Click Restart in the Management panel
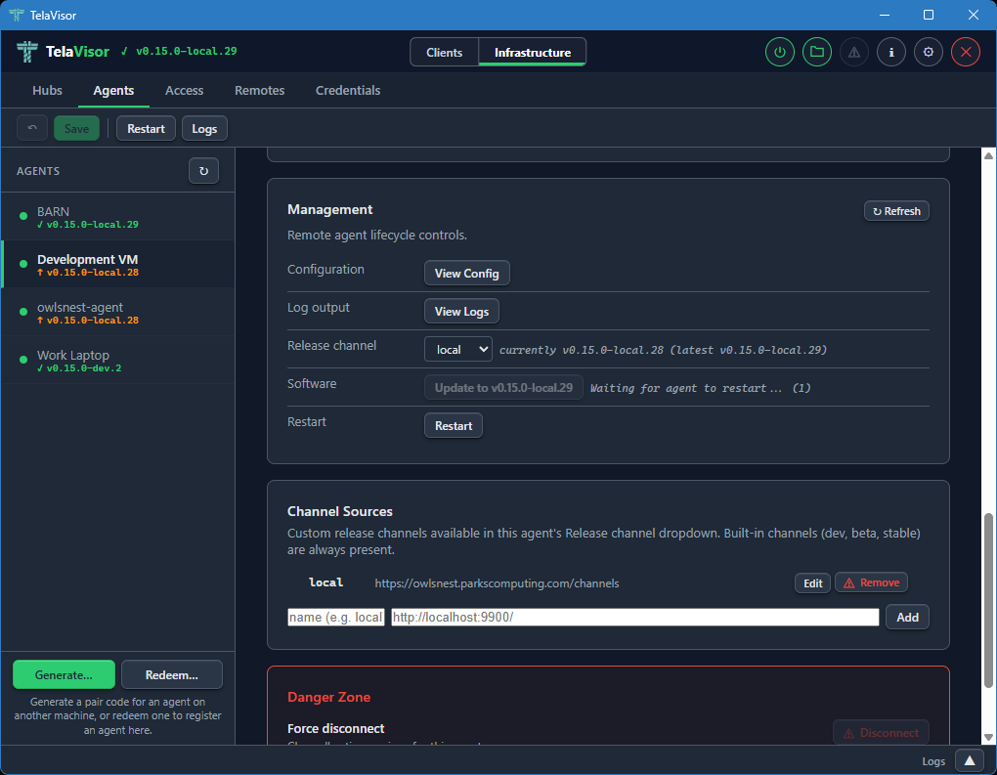Viewport: 997px width, 775px height. click(454, 425)
